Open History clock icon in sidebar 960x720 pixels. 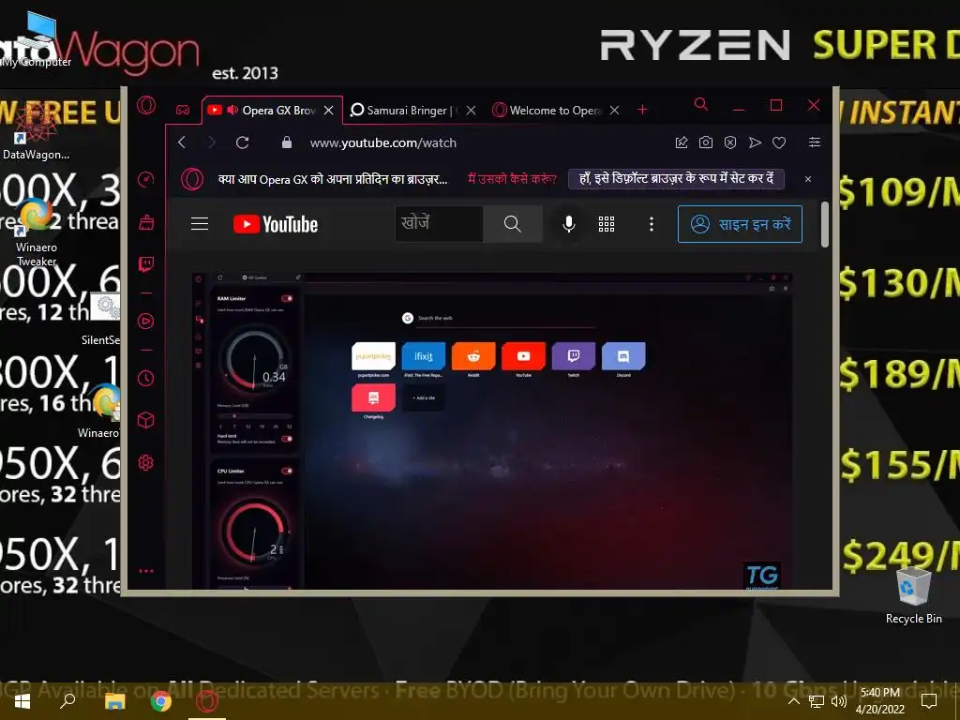(x=145, y=378)
